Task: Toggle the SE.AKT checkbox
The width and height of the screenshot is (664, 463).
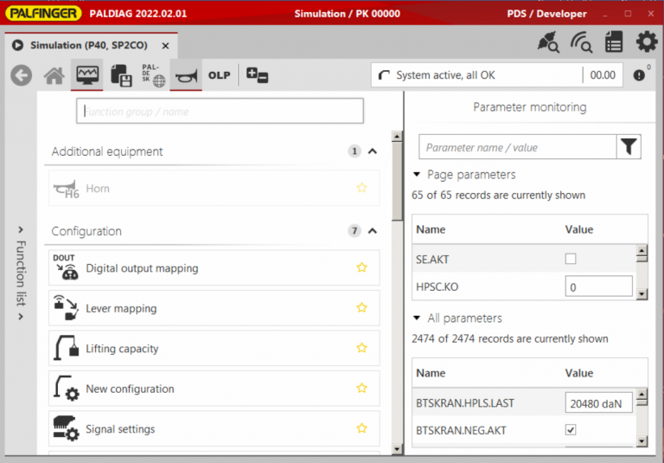Action: click(570, 259)
